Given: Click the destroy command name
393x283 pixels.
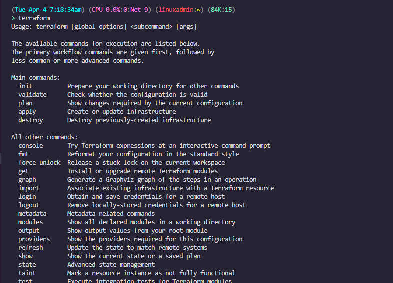Looking at the screenshot, I should (31, 120).
